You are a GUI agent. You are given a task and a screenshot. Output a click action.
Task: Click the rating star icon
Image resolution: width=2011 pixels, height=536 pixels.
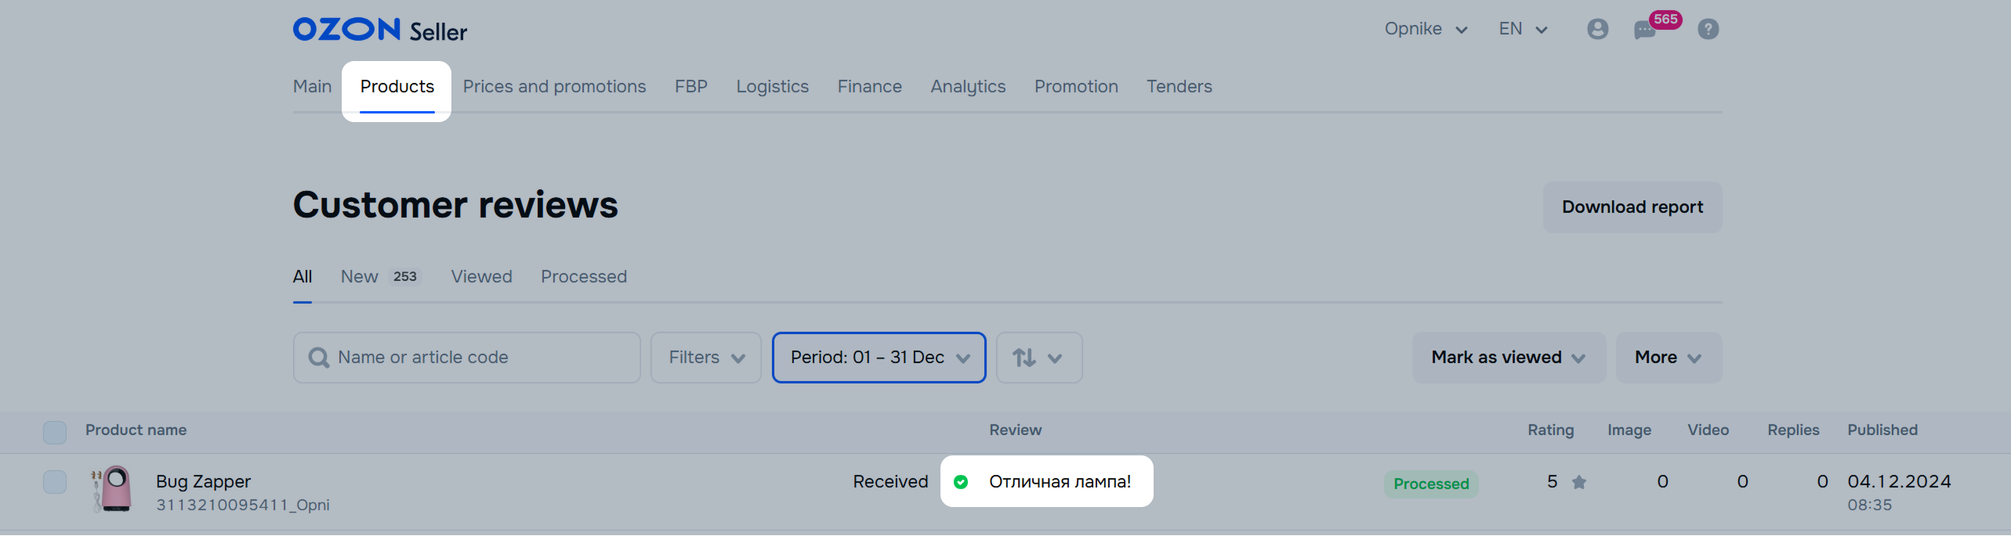point(1579,483)
